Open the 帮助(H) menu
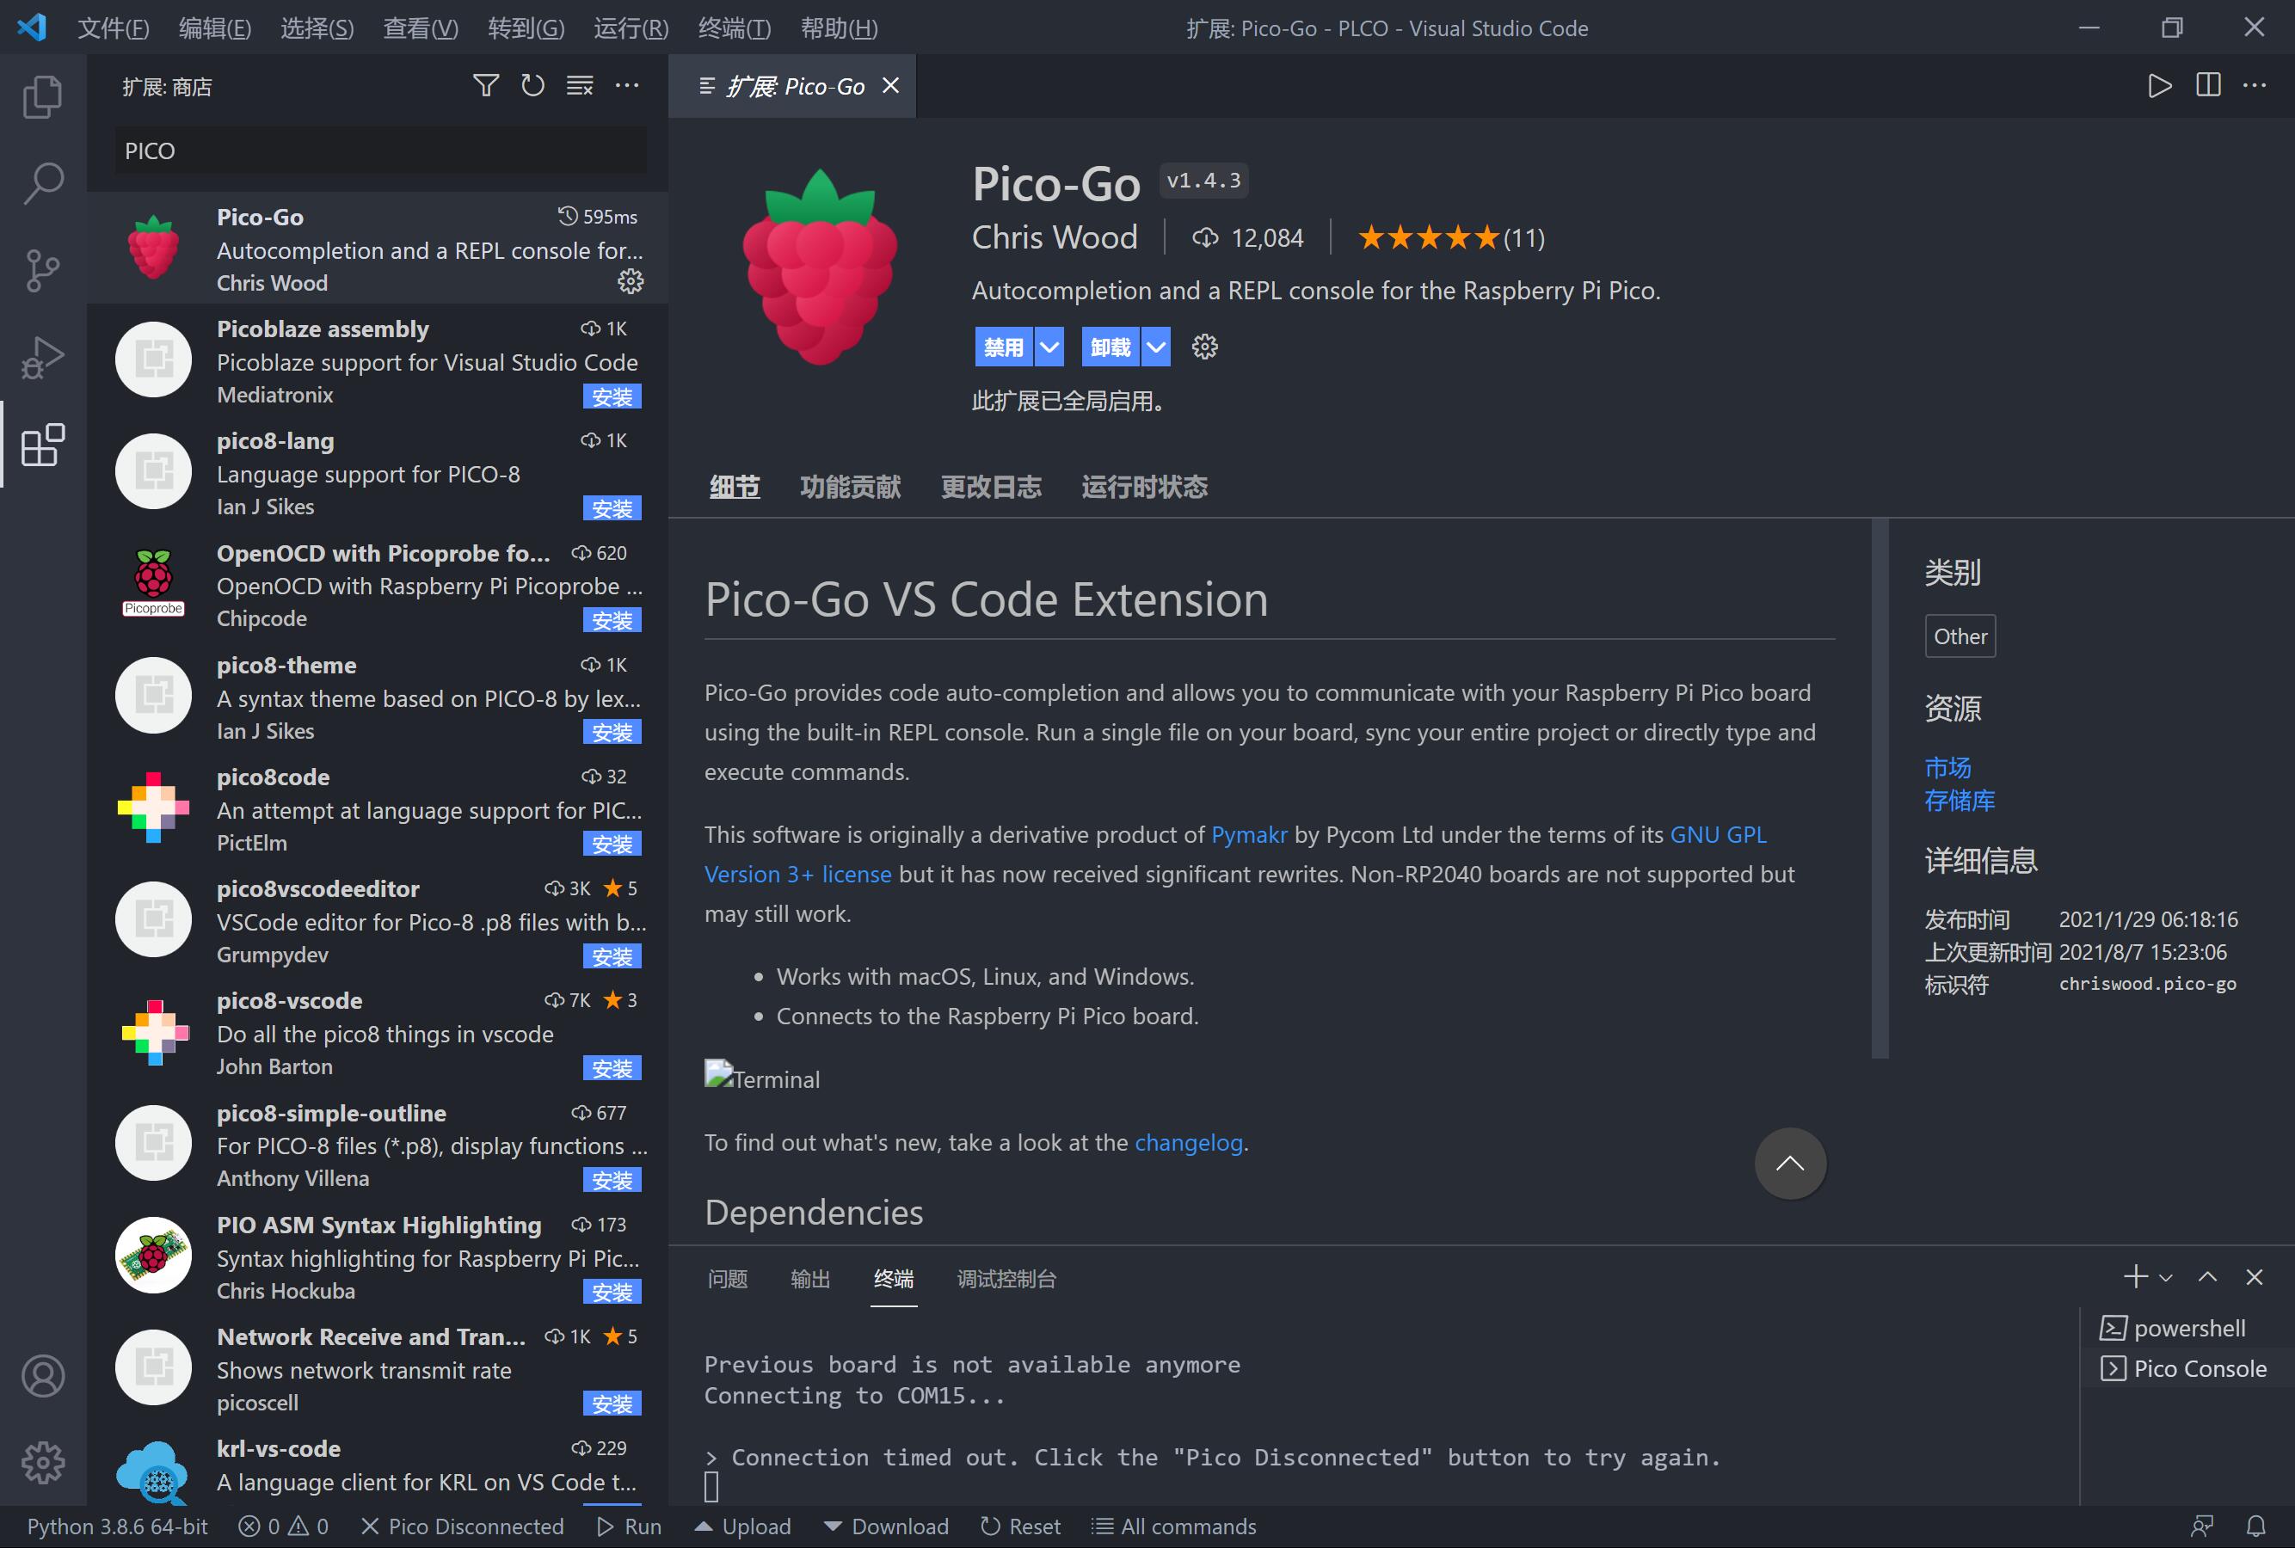Screen dimensions: 2295x1548 click(839, 28)
